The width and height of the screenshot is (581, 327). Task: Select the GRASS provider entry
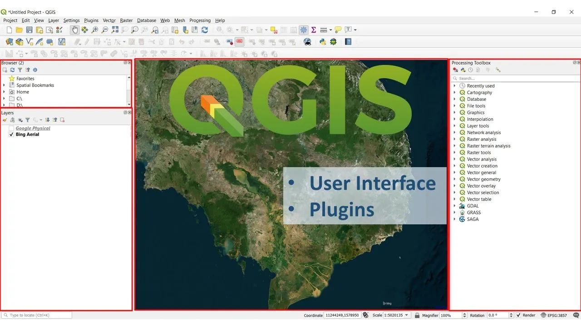pyautogui.click(x=474, y=213)
